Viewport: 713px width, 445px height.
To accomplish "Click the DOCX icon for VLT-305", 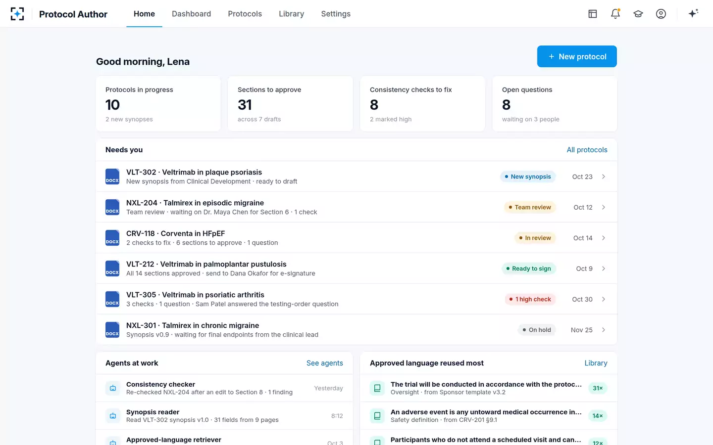I will click(x=112, y=299).
